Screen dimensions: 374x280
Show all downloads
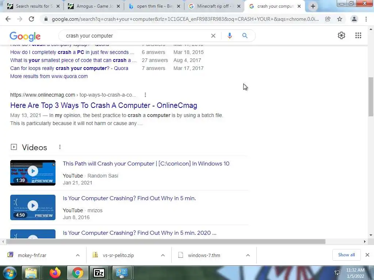coord(346,255)
